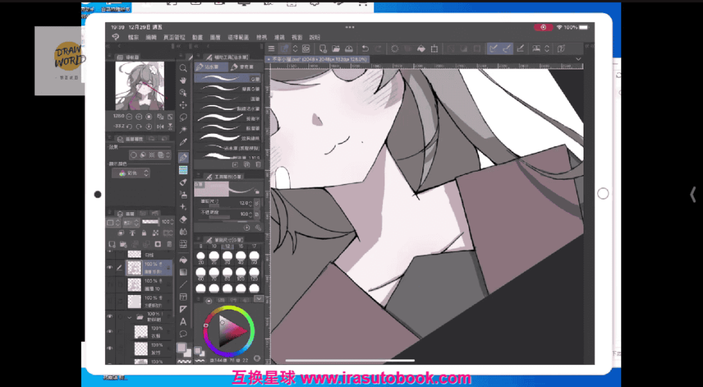
Task: Click the Save icon in command bar
Action: (x=349, y=48)
